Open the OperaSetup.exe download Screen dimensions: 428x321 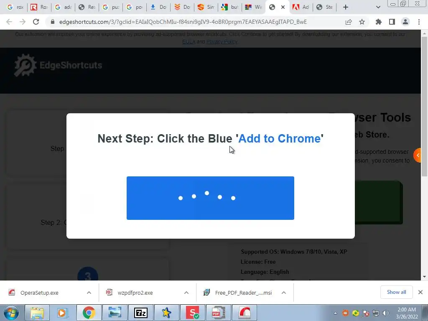coord(39,293)
